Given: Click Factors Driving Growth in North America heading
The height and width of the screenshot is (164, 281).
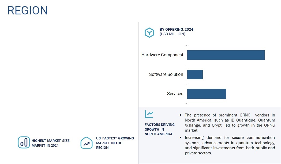Looking at the screenshot, I should [159, 129].
